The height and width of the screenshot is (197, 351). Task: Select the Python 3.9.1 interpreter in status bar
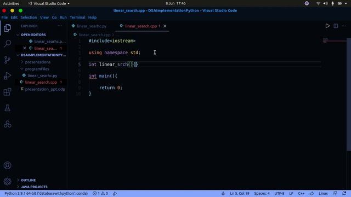click(46, 193)
